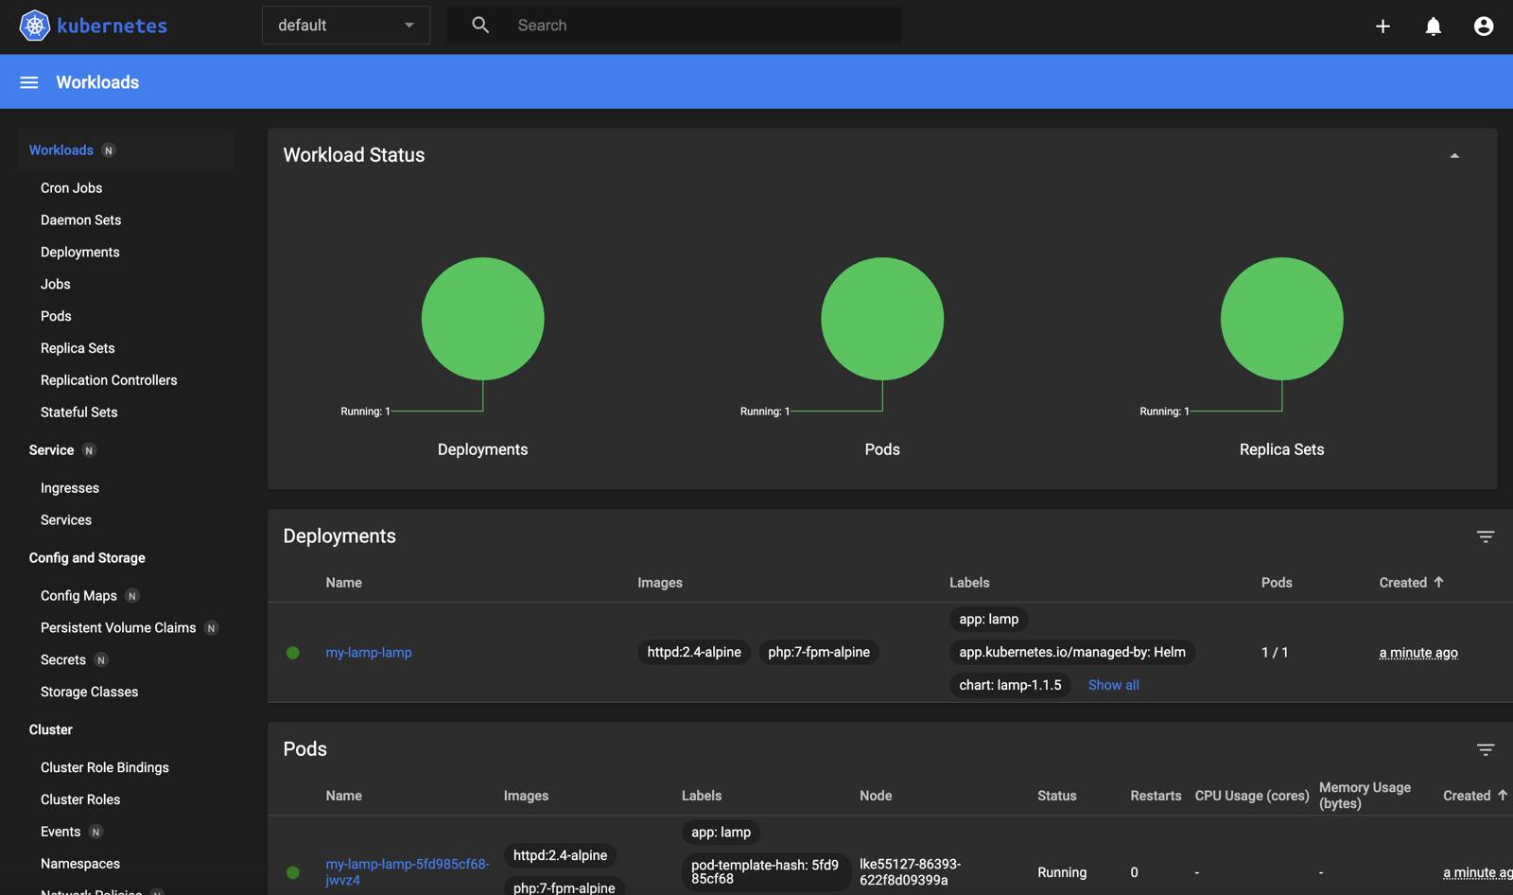The image size is (1513, 895).
Task: Open Cron Jobs in sidebar
Action: 71,188
